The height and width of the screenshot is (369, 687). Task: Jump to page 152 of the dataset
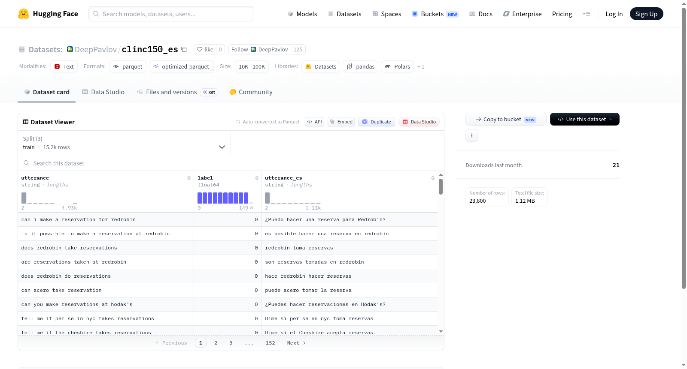(x=271, y=343)
